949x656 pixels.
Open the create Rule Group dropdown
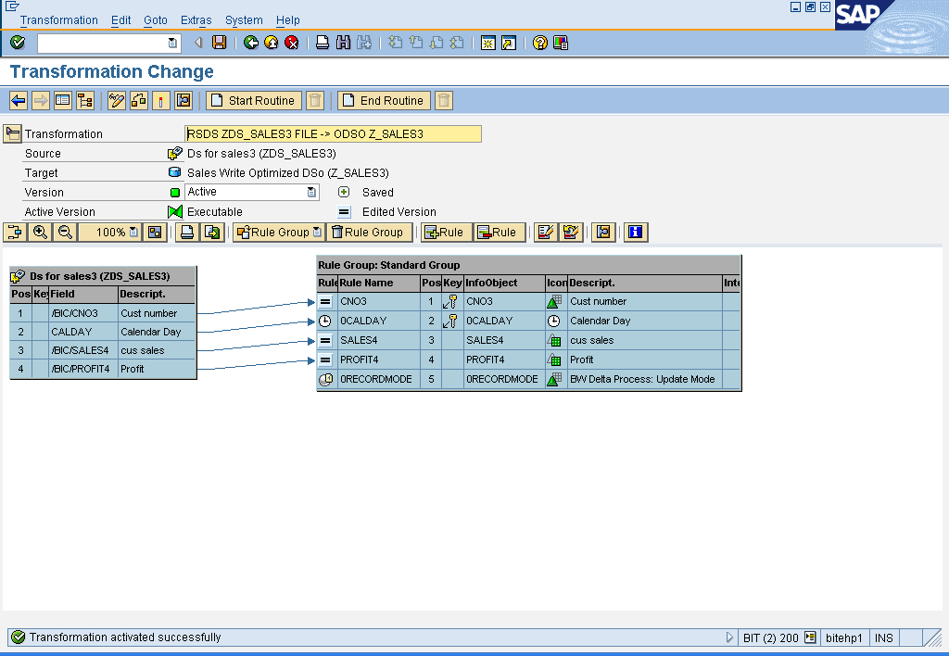pyautogui.click(x=317, y=232)
